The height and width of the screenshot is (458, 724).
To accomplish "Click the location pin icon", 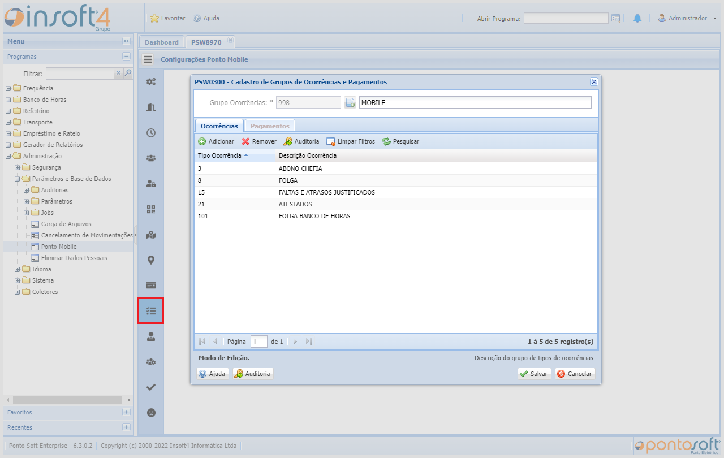I will click(151, 260).
